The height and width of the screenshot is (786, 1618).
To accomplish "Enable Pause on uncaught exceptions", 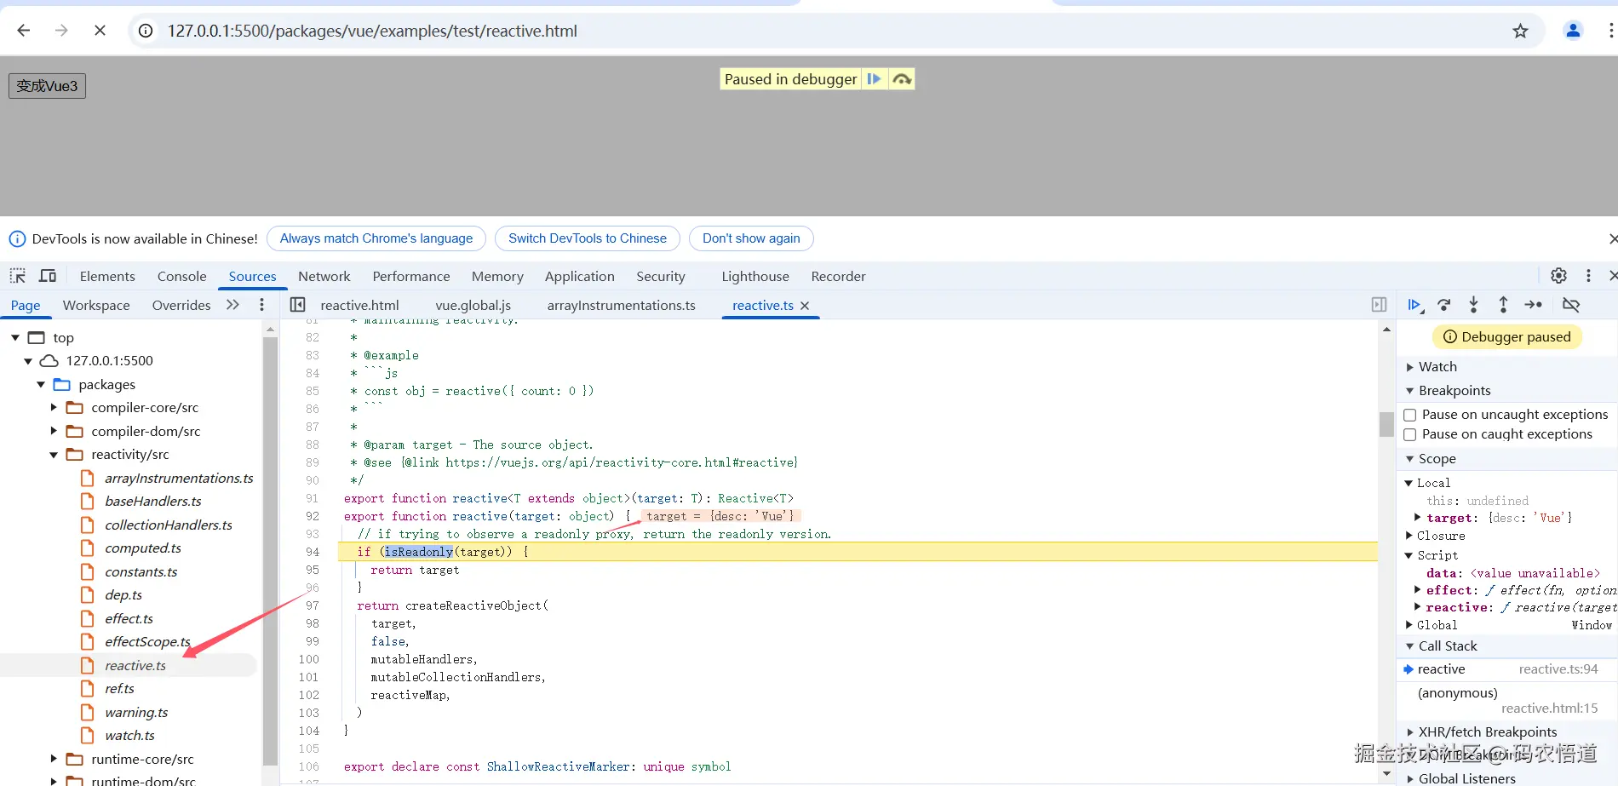I will pos(1410,415).
